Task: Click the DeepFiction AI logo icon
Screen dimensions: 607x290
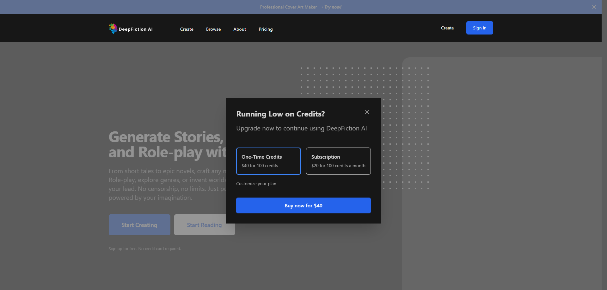Action: (x=113, y=28)
